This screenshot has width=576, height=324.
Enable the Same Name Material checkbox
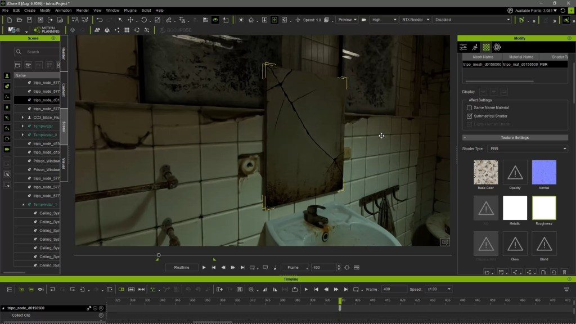(469, 107)
